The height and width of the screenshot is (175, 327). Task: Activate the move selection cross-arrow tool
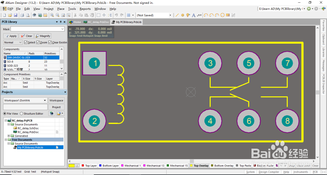pyautogui.click(x=104, y=15)
